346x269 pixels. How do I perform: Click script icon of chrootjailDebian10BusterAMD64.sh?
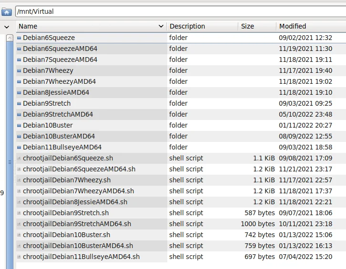coord(19,246)
